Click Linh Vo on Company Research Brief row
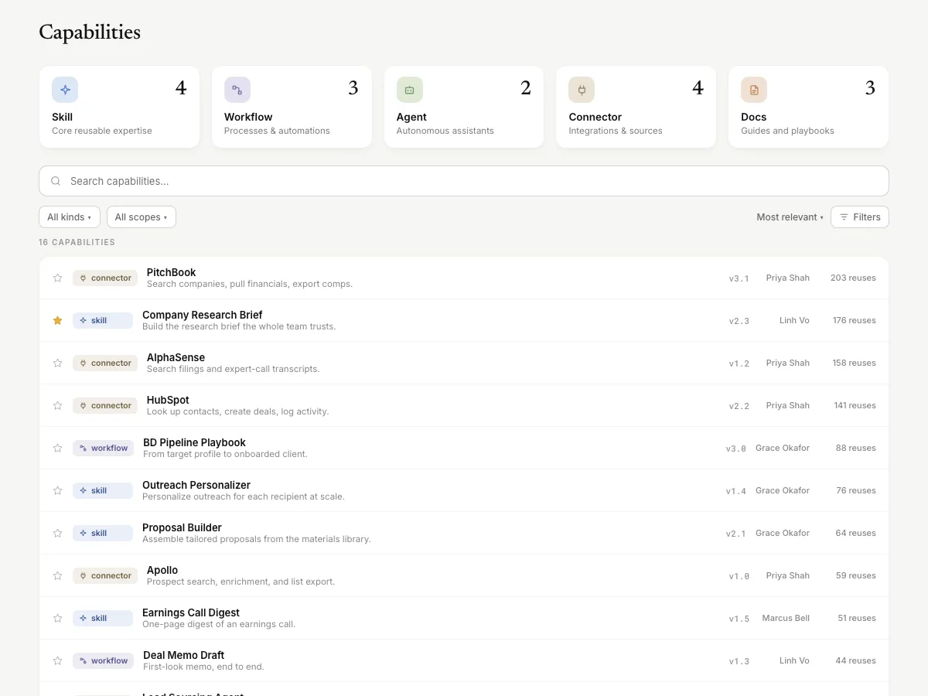This screenshot has height=696, width=928. click(x=794, y=320)
